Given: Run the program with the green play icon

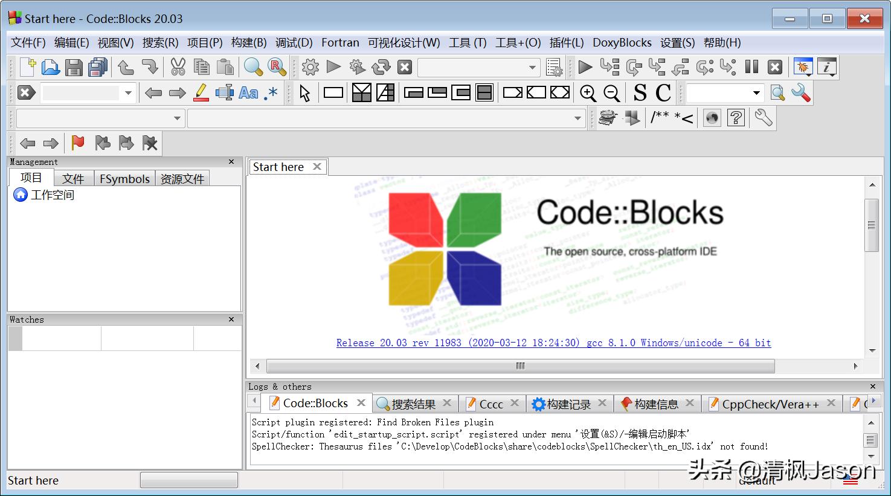Looking at the screenshot, I should (334, 66).
